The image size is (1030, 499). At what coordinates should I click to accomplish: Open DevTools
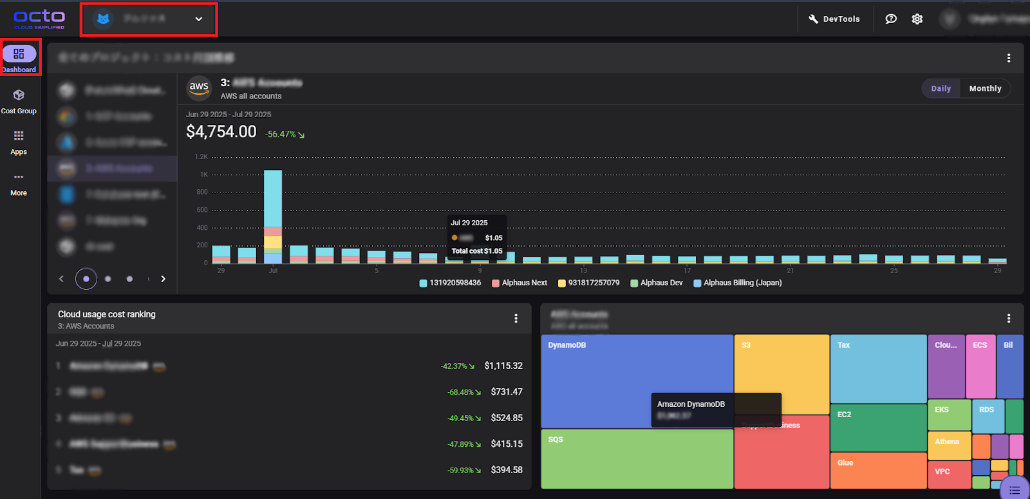(x=834, y=19)
